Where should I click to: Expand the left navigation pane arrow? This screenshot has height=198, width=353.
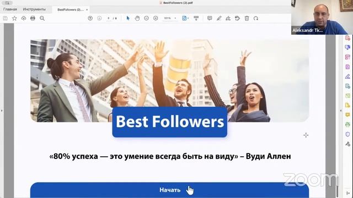2,111
